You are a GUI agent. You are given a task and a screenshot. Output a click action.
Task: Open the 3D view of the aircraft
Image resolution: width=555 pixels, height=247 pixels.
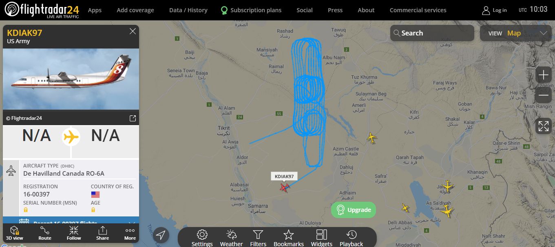[14, 233]
